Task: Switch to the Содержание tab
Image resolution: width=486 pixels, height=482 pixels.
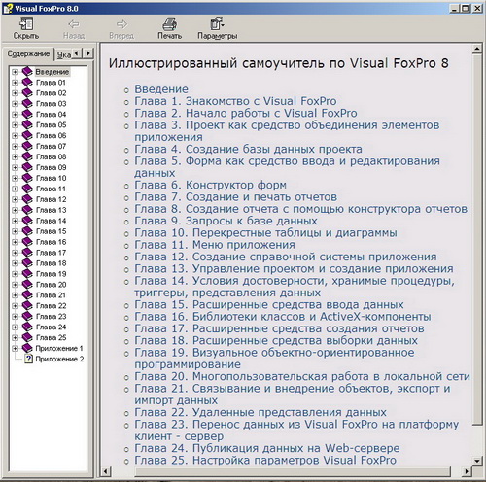Action: (28, 53)
